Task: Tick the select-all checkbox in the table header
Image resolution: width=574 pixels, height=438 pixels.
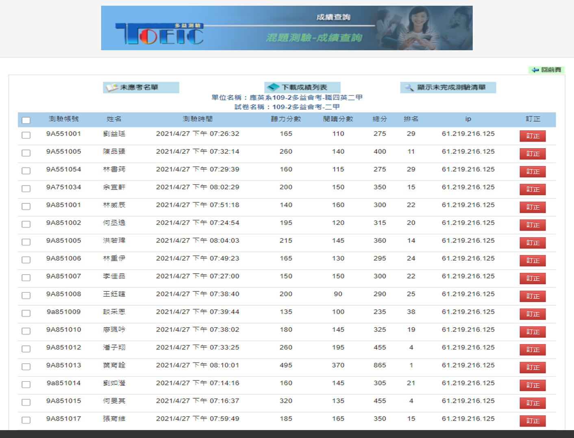Action: click(26, 120)
